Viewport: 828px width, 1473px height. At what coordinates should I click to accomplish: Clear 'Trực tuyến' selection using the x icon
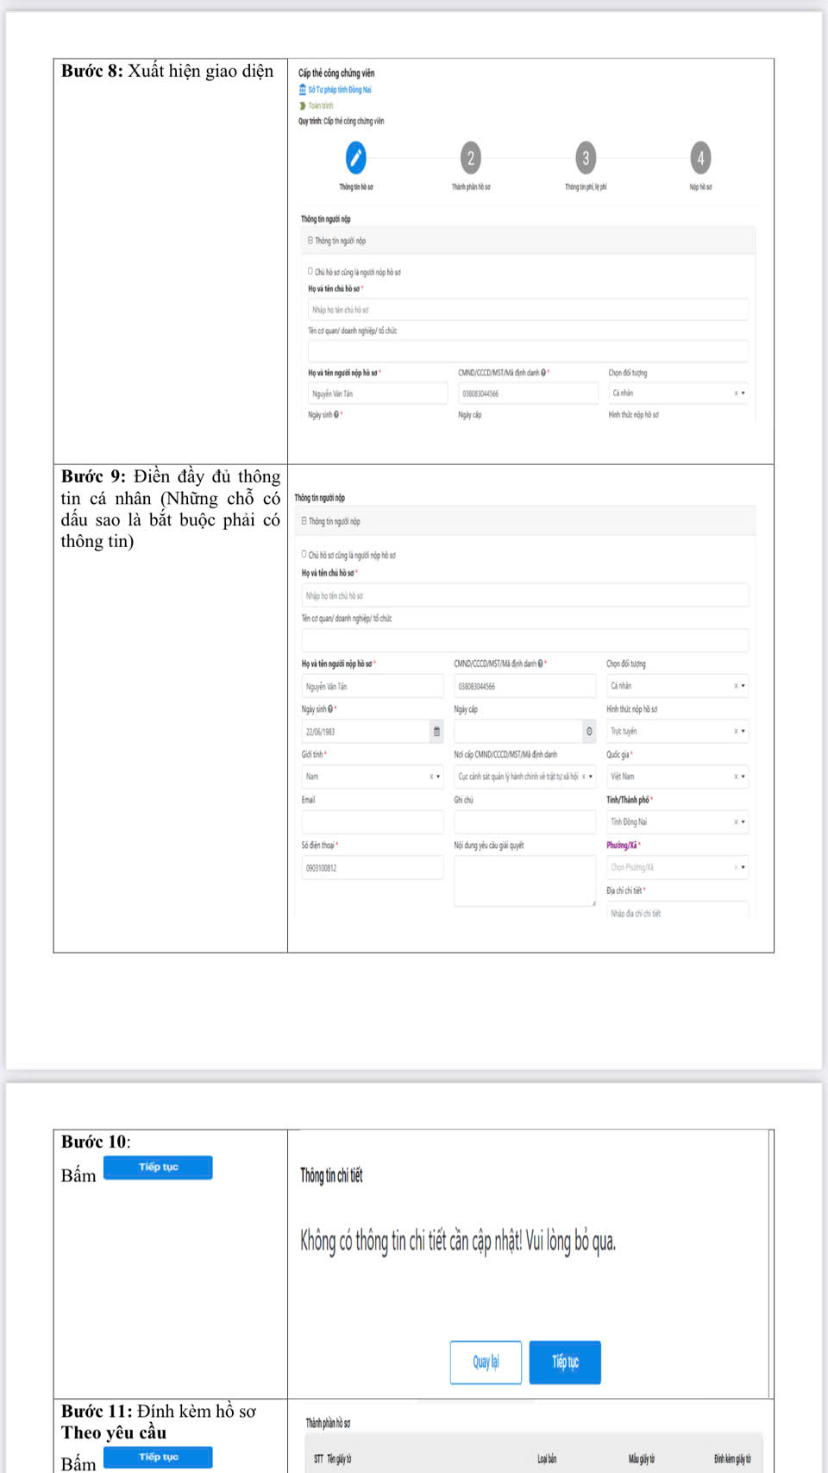click(736, 732)
